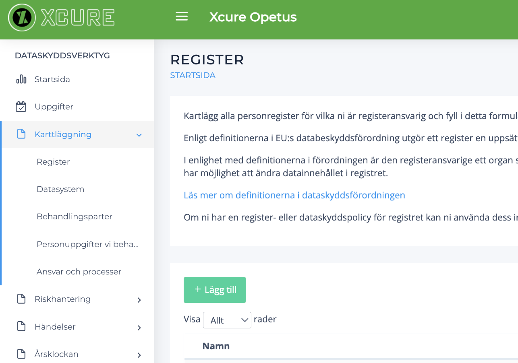Toggle the hamburger menu icon
This screenshot has height=363, width=518.
(182, 16)
